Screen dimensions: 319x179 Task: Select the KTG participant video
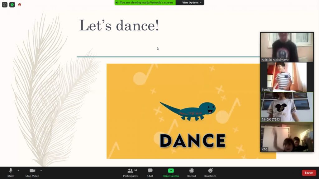pos(287,137)
